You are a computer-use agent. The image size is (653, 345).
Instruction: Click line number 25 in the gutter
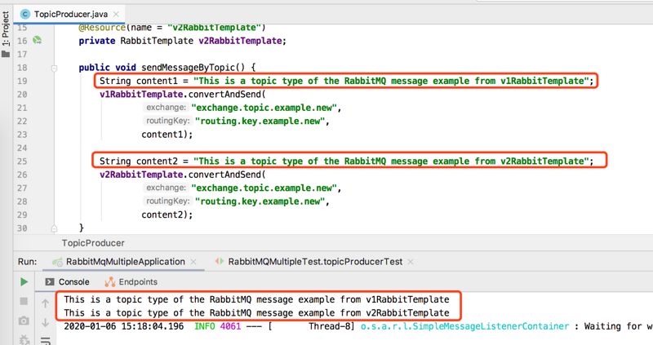22,161
